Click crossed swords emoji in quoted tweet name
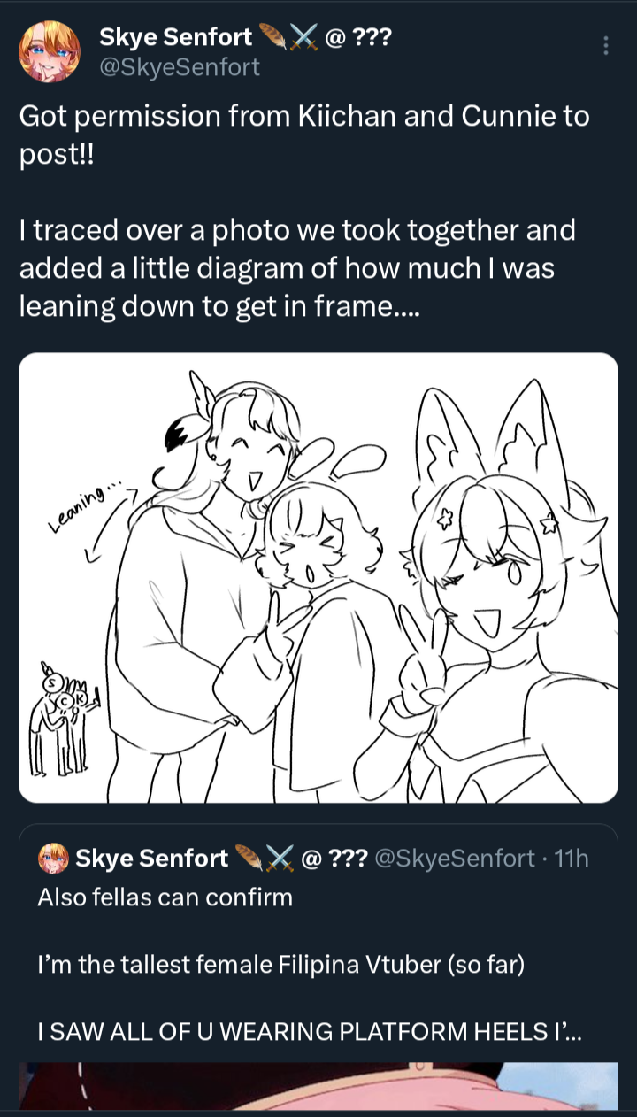637x1117 pixels. [280, 858]
